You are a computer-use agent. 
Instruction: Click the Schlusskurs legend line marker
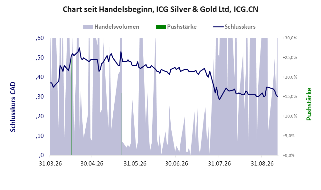[218, 27]
